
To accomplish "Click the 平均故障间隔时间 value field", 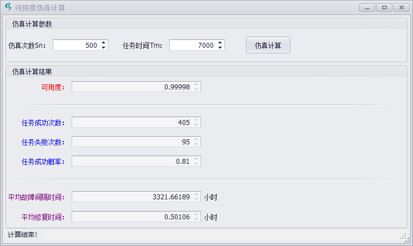I will 132,197.
